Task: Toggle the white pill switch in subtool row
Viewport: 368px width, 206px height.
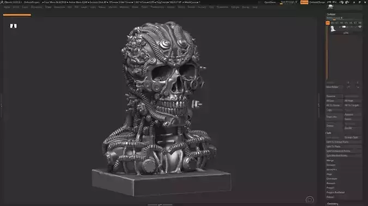Action: (344, 27)
